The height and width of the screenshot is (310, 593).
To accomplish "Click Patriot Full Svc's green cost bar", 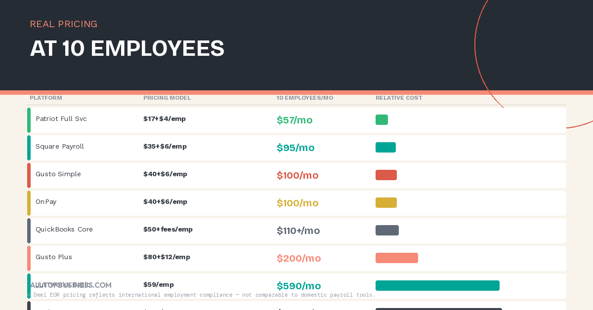I will [x=381, y=119].
